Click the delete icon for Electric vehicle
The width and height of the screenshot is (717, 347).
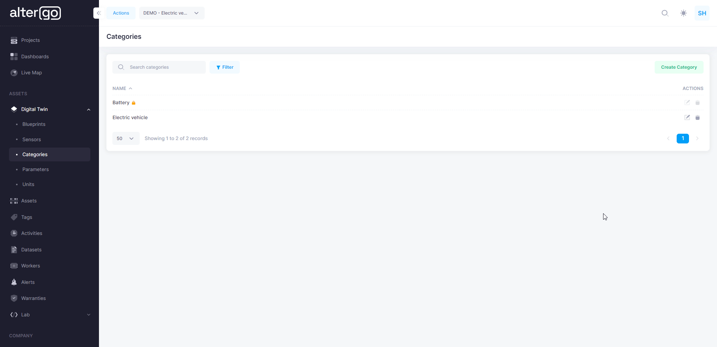point(697,118)
